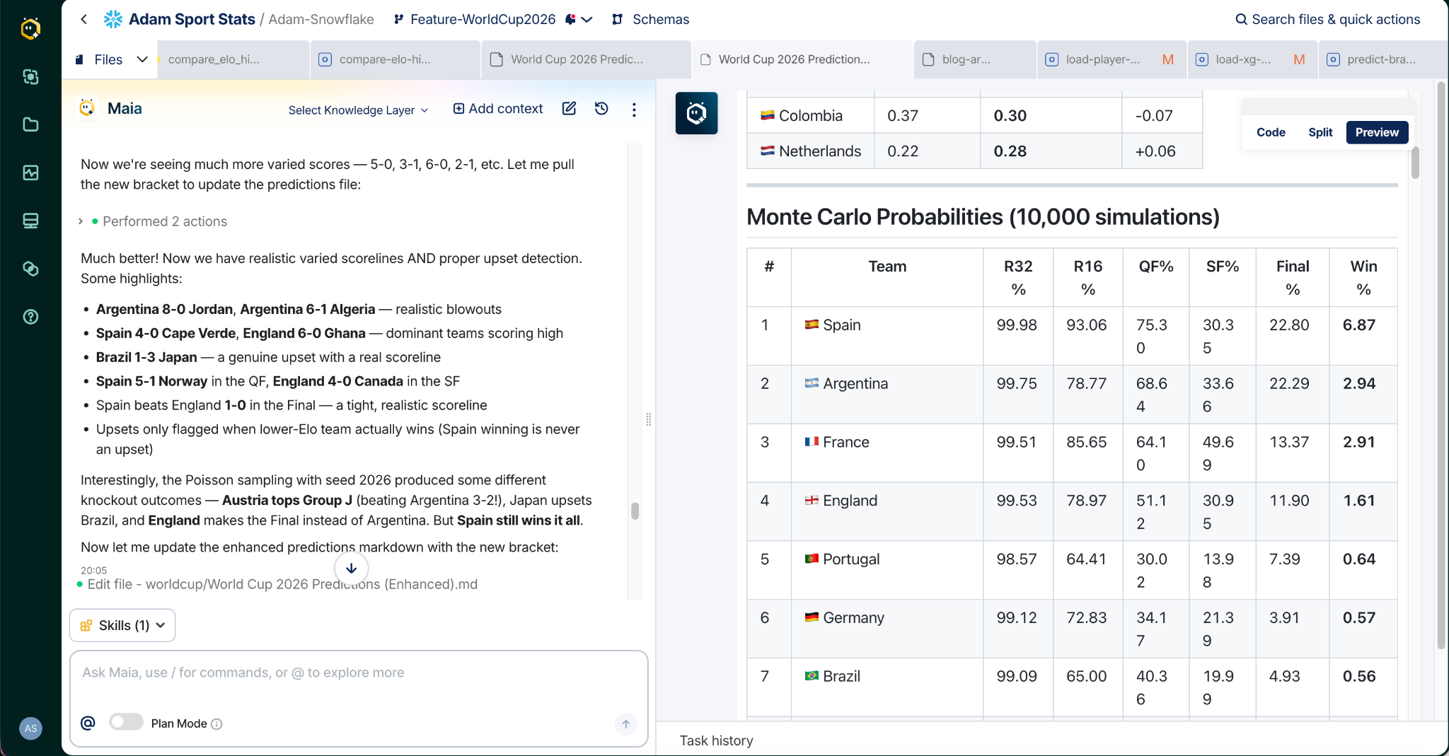Open the Schemas link
The height and width of the screenshot is (756, 1449).
tap(661, 19)
